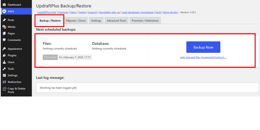Image resolution: width=260 pixels, height=130 pixels.
Task: Open Plugins menu entry
Action: click(x=16, y=55)
